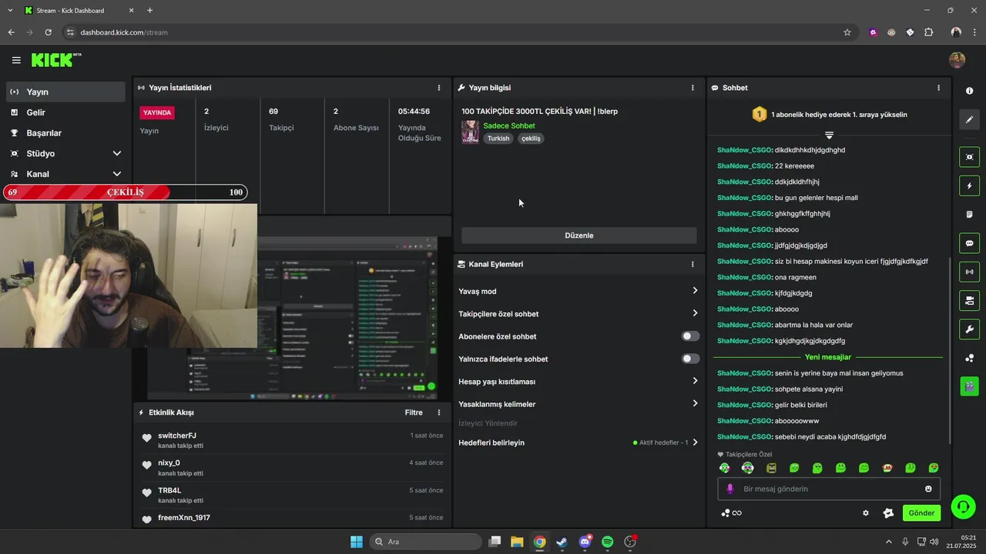Open Takipçilere özel sohbet arrow
The height and width of the screenshot is (554, 986).
point(695,313)
